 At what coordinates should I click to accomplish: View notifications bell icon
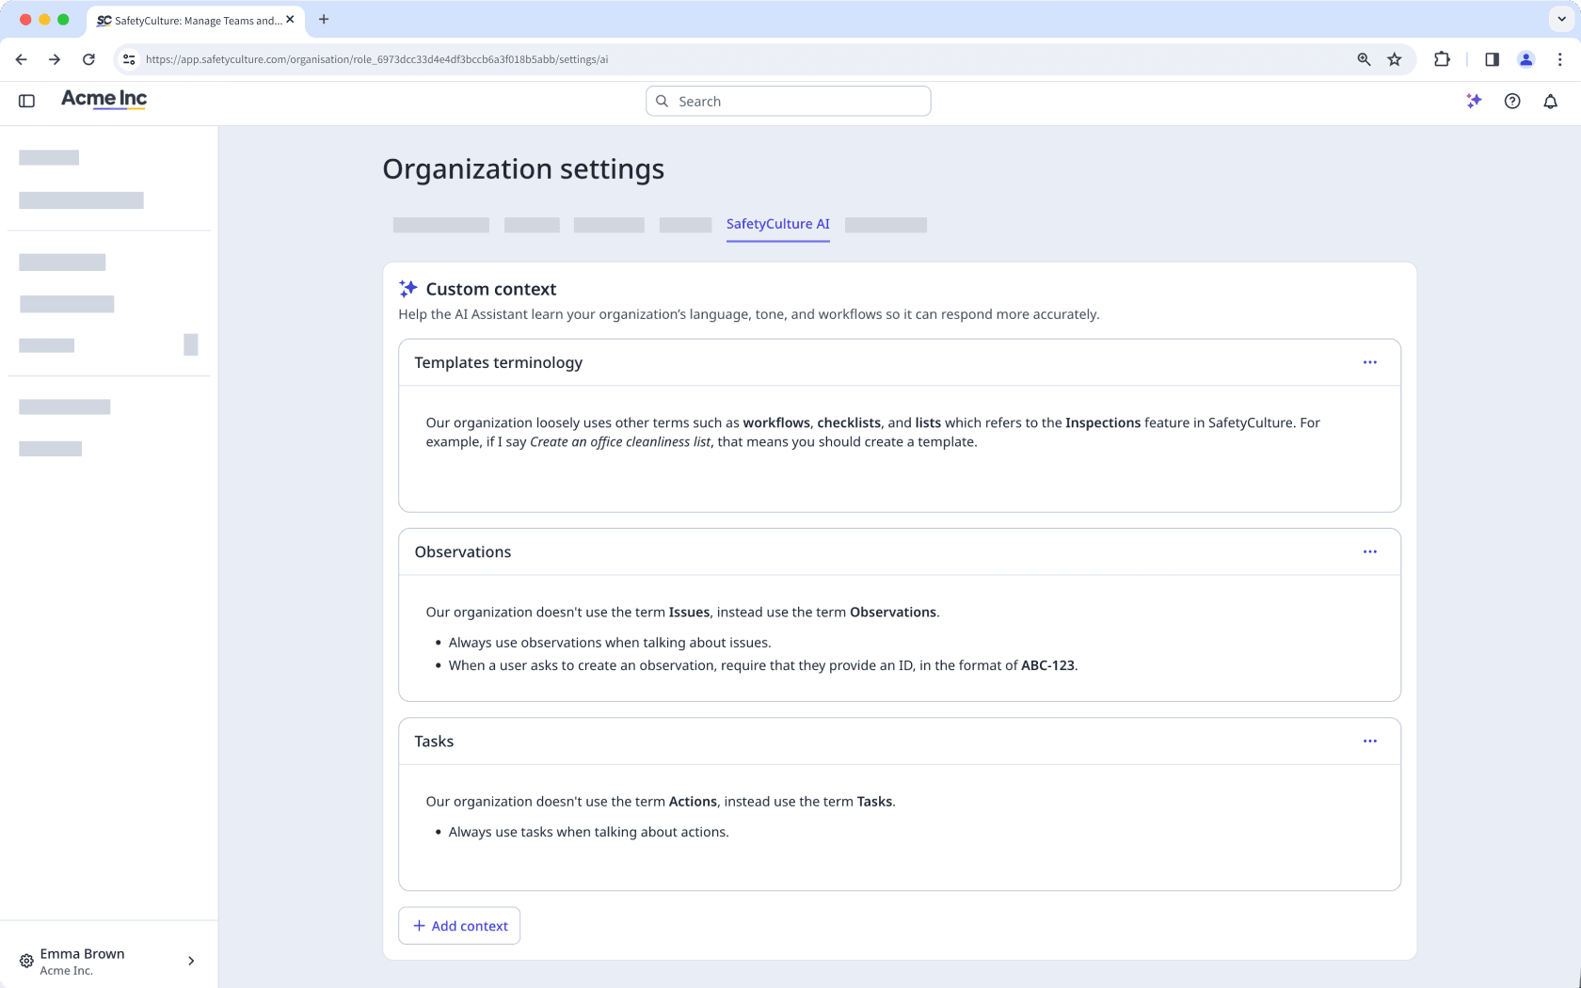pyautogui.click(x=1551, y=101)
